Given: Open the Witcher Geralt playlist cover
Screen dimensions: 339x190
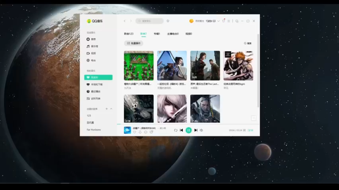Looking at the screenshot, I should tap(205, 109).
